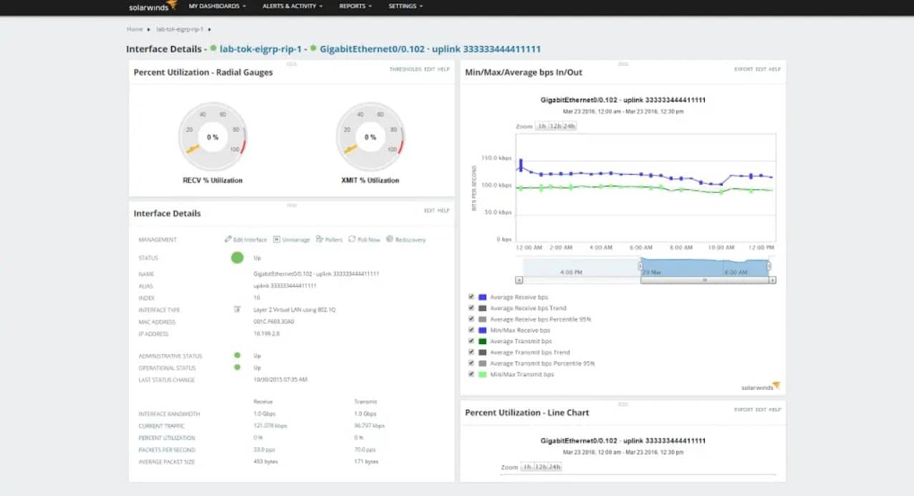This screenshot has width=914, height=496.
Task: Uncheck Average Receive bps Percentile 95%
Action: coord(471,319)
